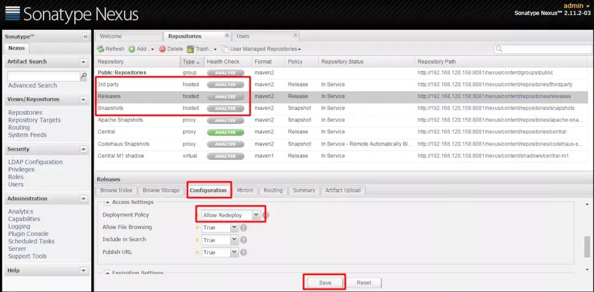Open LDAP Configuration link
The height and width of the screenshot is (292, 594).
click(x=35, y=162)
